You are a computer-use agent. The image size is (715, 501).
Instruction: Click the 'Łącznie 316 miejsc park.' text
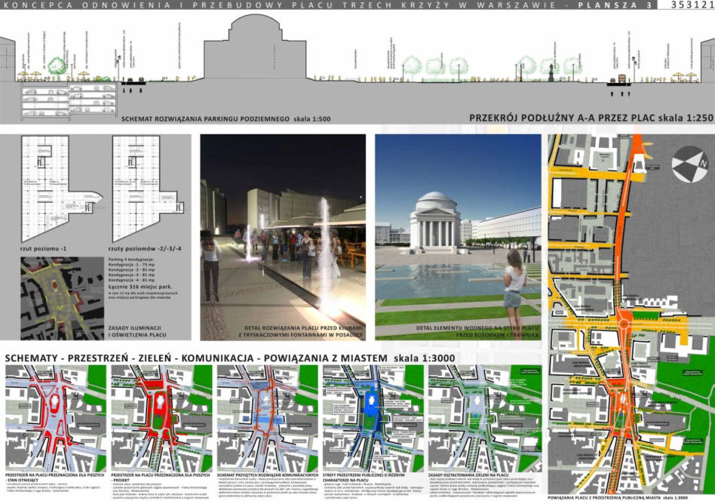tap(140, 287)
